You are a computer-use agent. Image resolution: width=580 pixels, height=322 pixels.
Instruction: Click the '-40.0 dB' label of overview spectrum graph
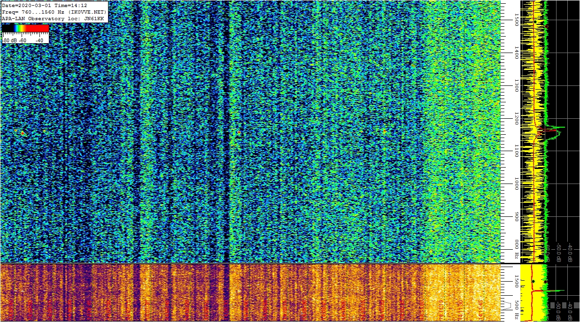tap(570, 311)
